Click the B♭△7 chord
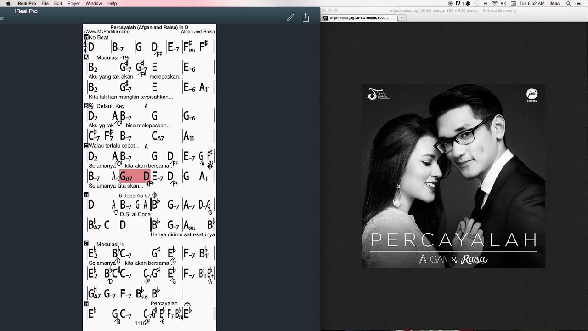Screen dimensions: 588x331 click(x=94, y=225)
